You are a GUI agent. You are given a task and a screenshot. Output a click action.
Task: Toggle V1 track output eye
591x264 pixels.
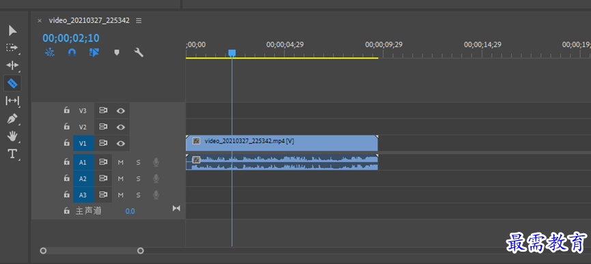[x=121, y=143]
